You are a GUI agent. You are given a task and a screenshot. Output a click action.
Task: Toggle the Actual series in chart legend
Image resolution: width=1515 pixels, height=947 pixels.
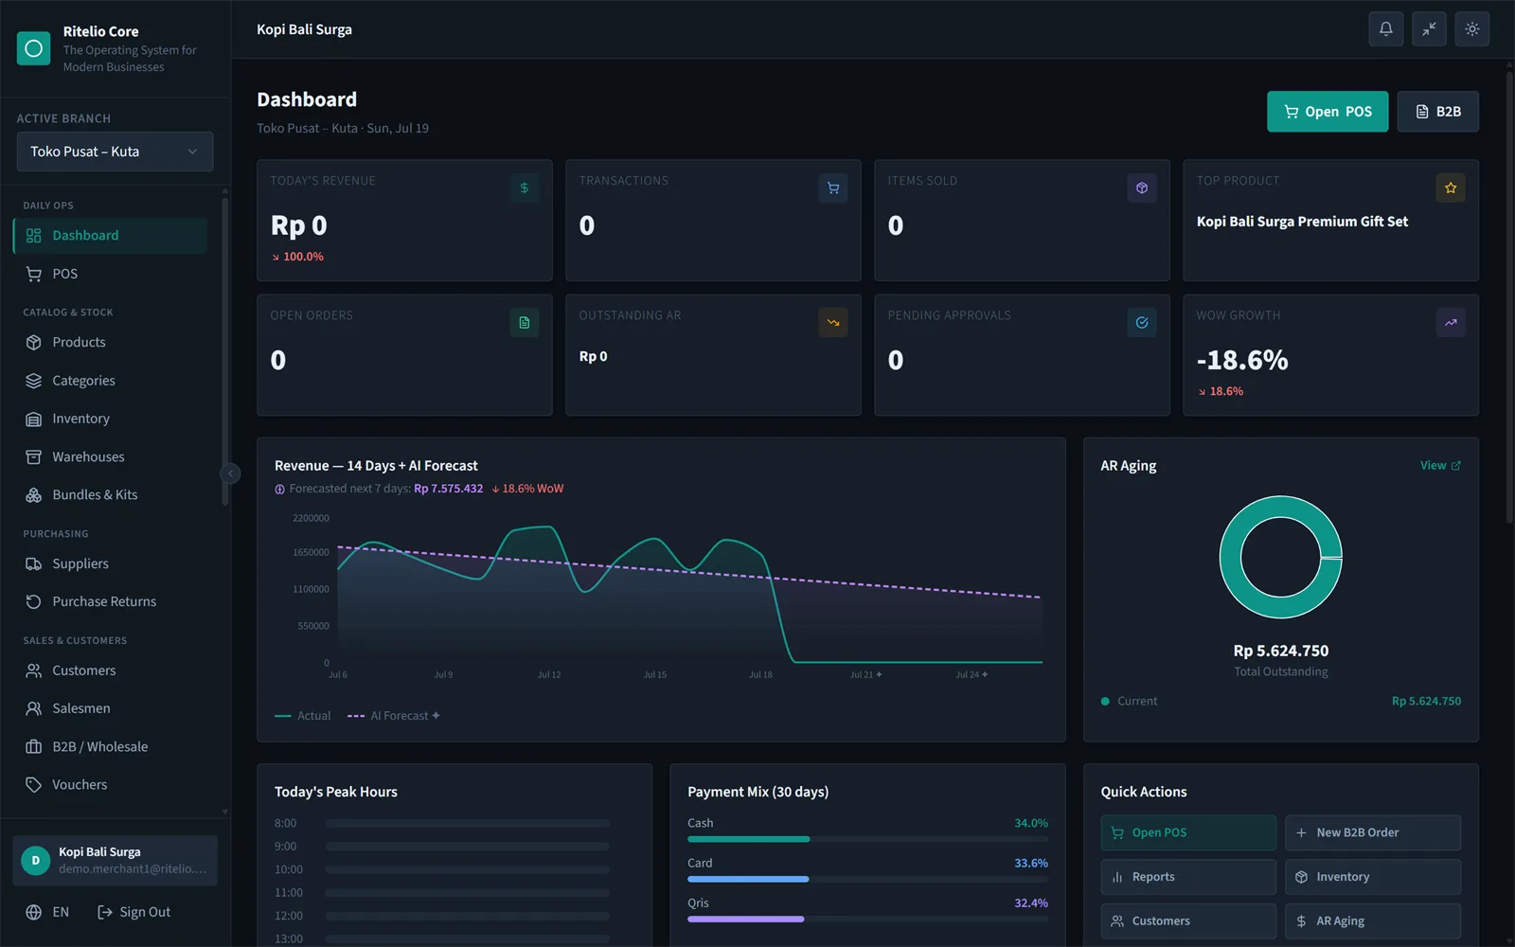coord(303,716)
